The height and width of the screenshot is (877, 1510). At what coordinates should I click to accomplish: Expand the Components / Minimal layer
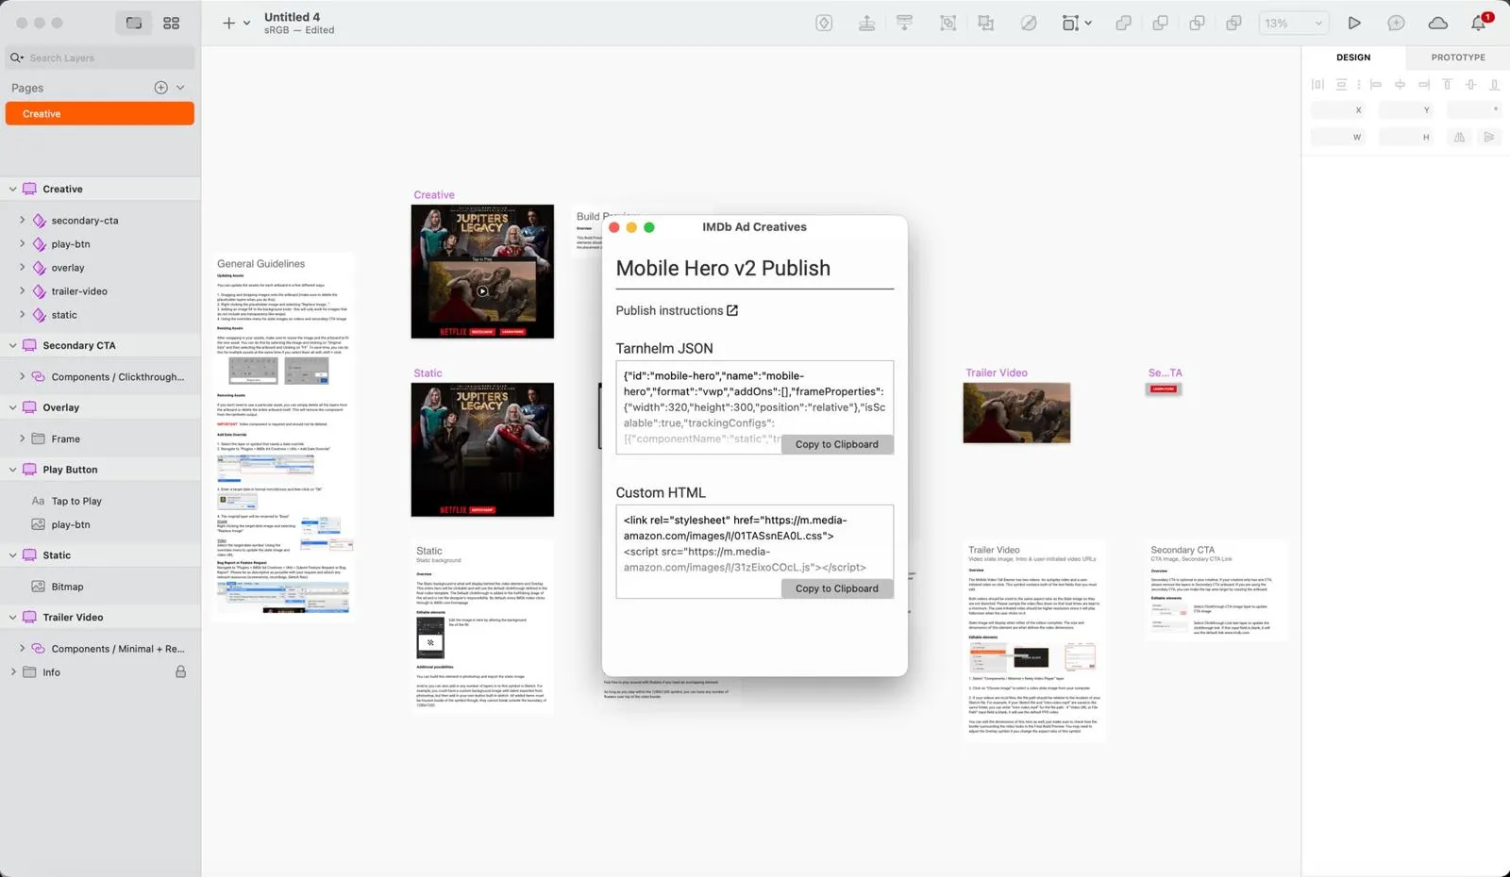22,649
